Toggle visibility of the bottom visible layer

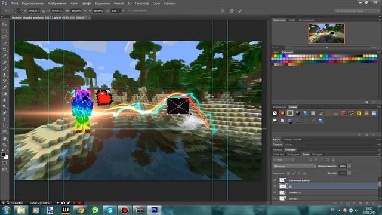tap(275, 199)
